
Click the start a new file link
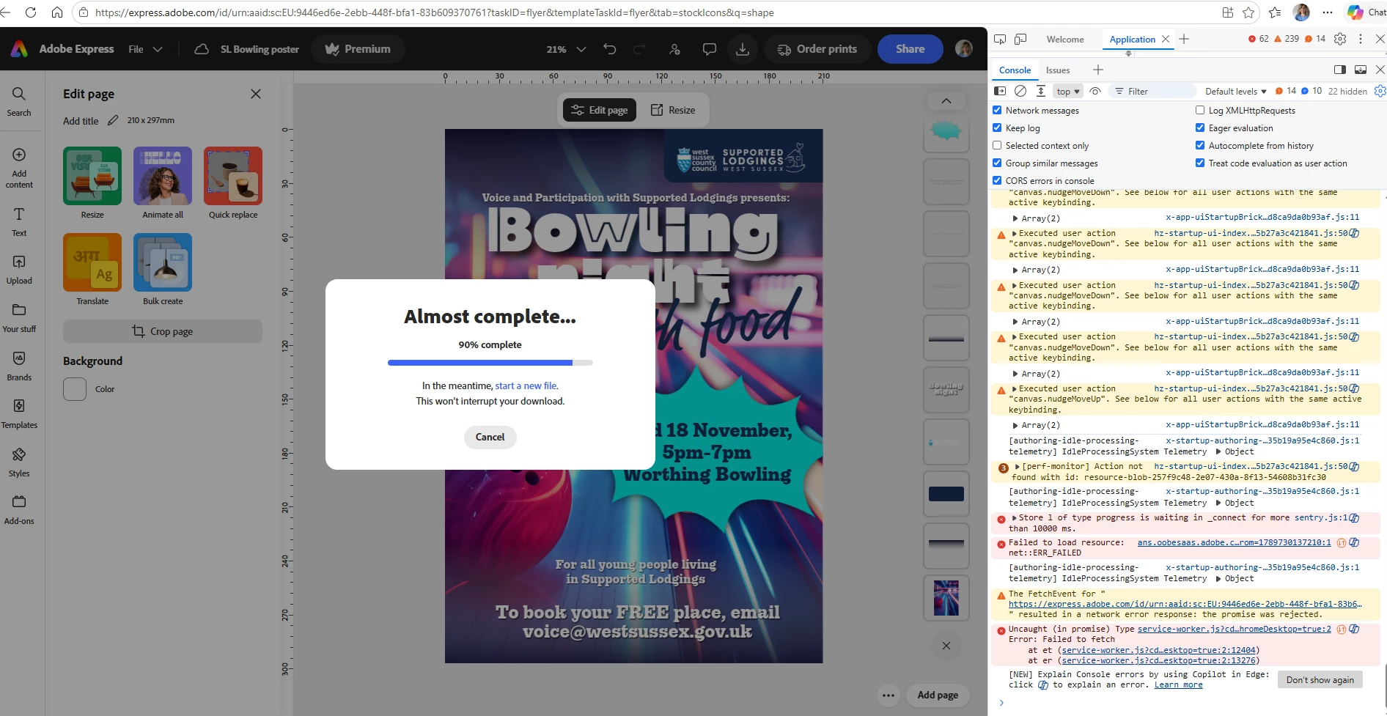(526, 385)
